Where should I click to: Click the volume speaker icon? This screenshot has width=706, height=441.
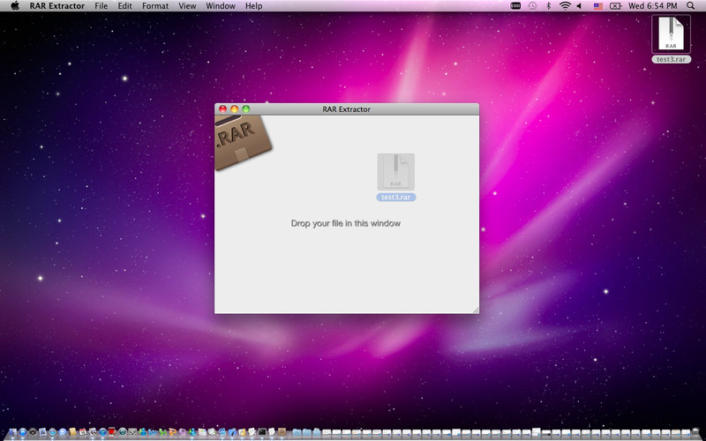tap(579, 6)
